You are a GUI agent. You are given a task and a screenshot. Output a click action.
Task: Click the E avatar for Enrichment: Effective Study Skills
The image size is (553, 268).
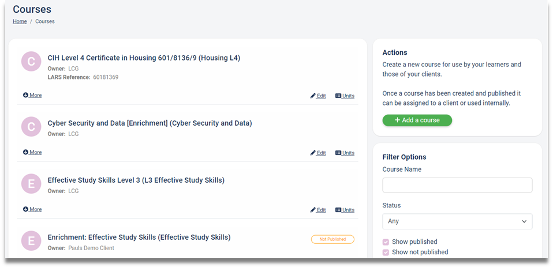(x=31, y=241)
